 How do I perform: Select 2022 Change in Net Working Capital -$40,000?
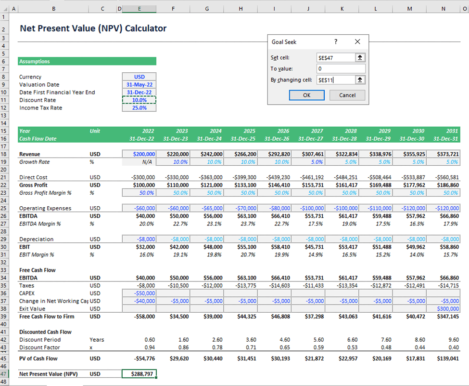pos(139,301)
